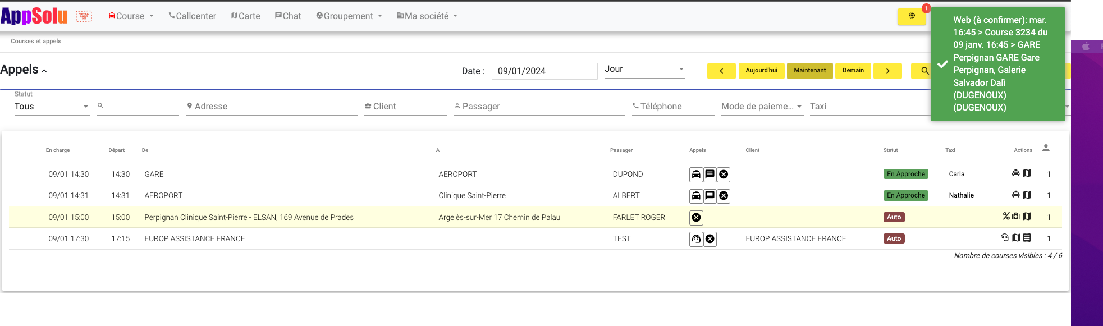1103x326 pixels.
Task: Click the taxi icon in DUPOND's Appels column
Action: pyautogui.click(x=696, y=175)
